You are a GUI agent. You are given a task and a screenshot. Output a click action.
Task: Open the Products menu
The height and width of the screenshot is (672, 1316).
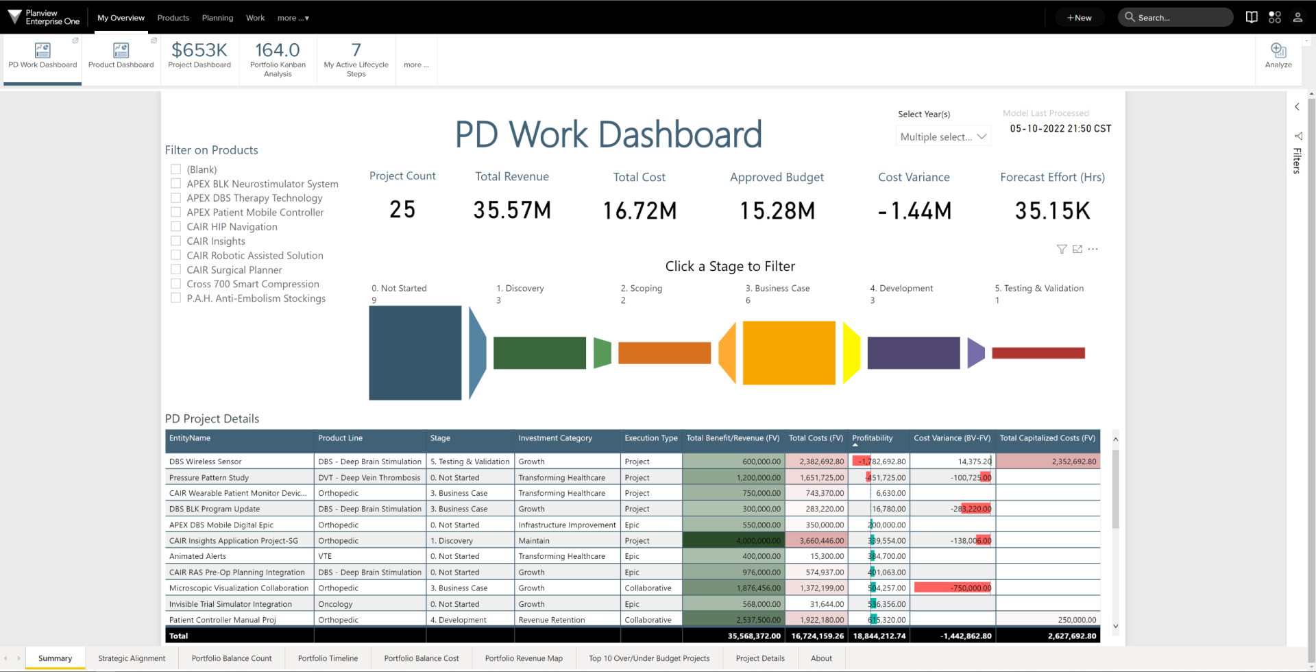[173, 18]
